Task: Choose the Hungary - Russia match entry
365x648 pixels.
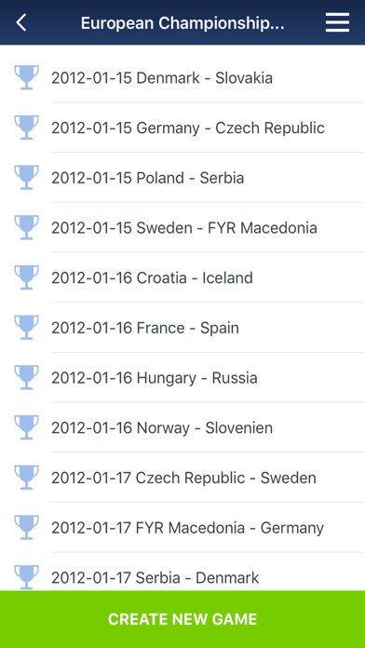Action: tap(182, 378)
